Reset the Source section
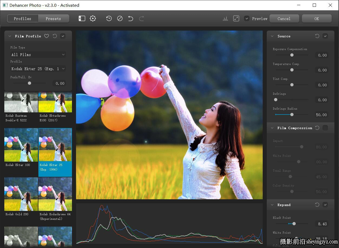This screenshot has height=248, width=339. pyautogui.click(x=317, y=36)
